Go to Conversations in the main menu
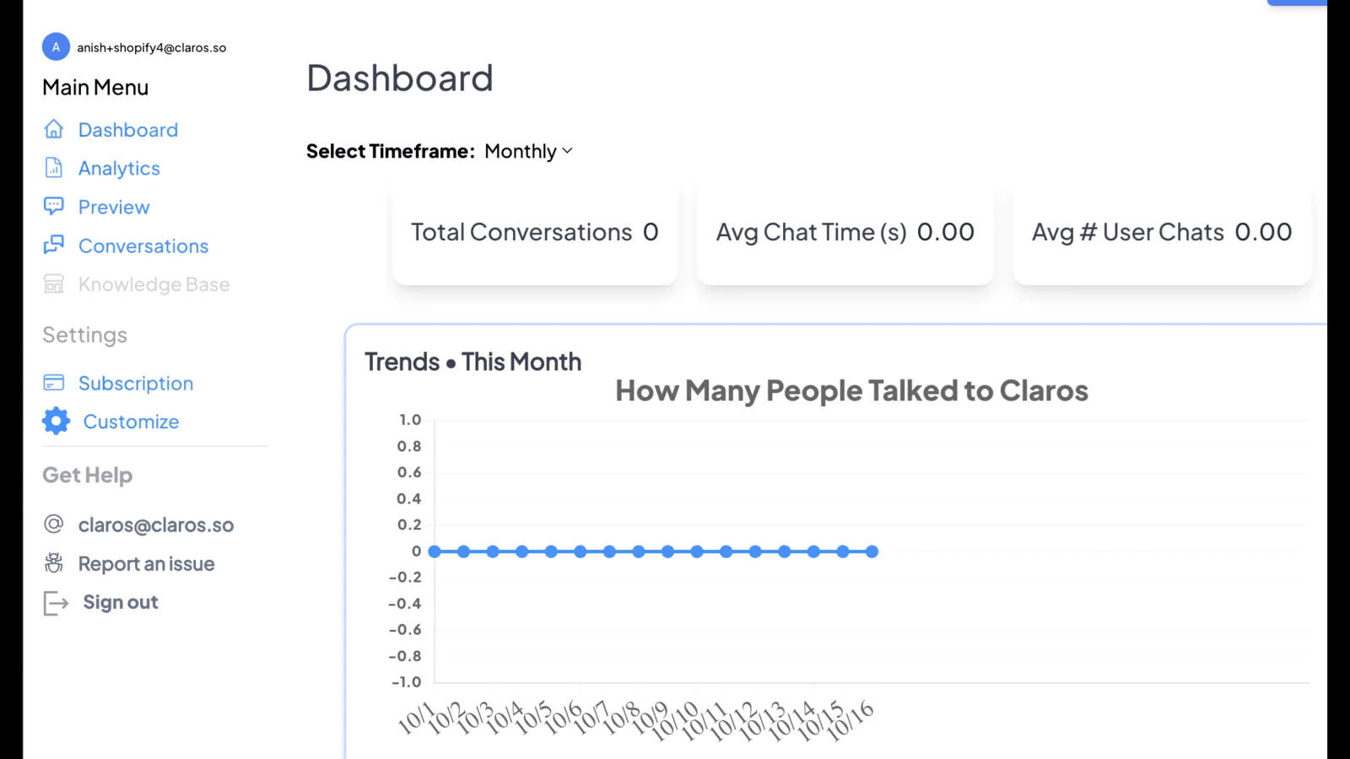Image resolution: width=1350 pixels, height=759 pixels. [x=143, y=246]
